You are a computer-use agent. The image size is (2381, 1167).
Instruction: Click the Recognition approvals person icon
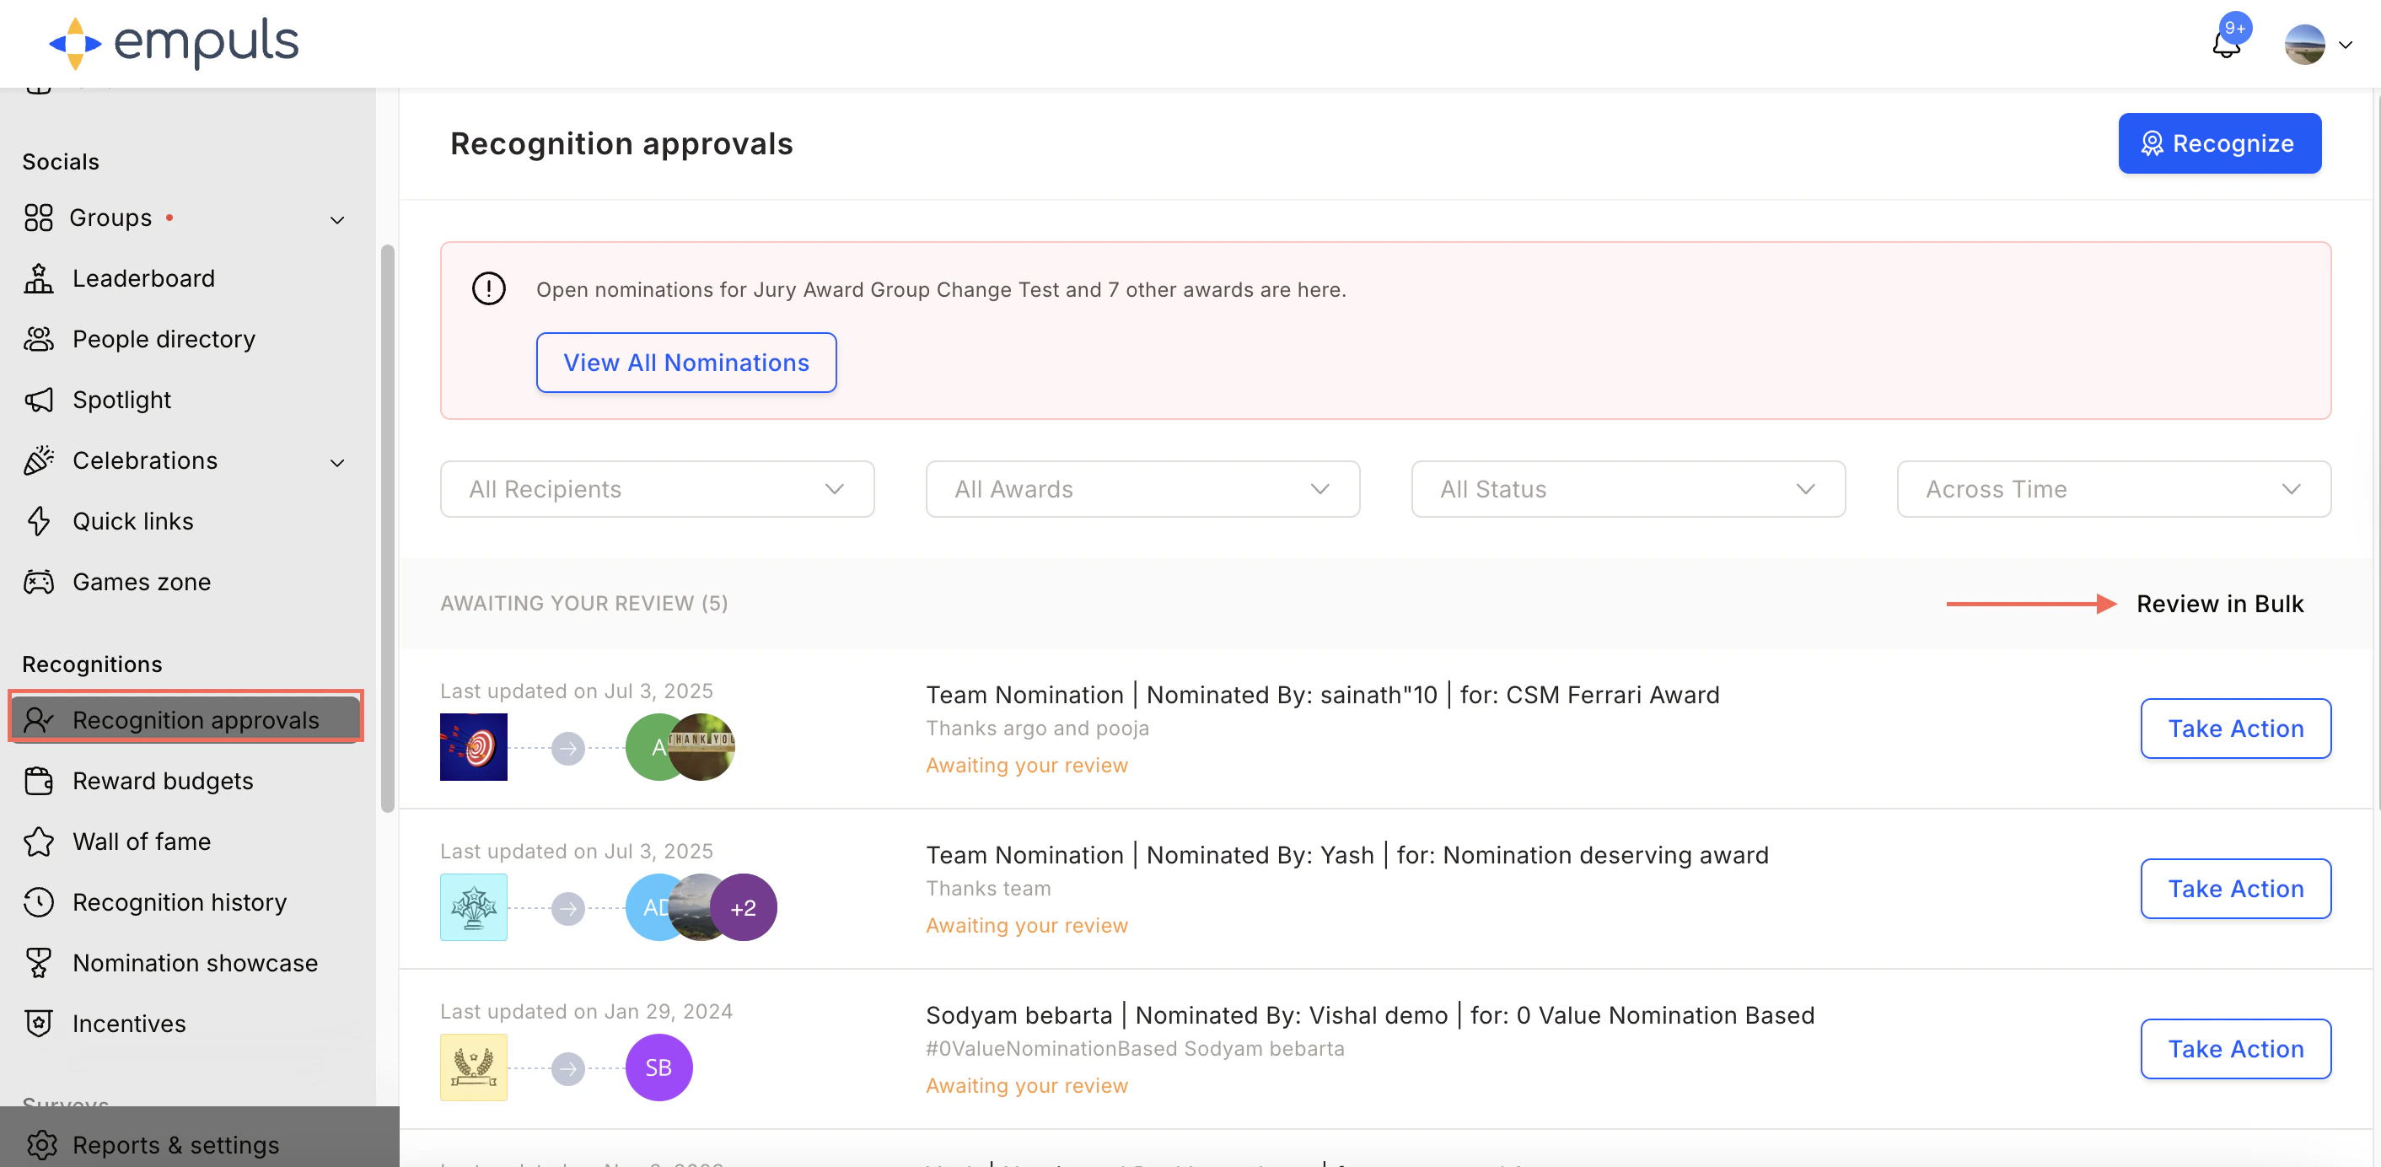click(39, 719)
